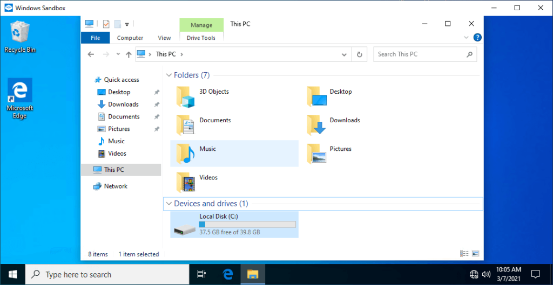
Task: Switch to Large icons view layout
Action: point(475,254)
